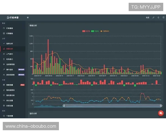Toggle the green bar series in legend
The height and width of the screenshot is (133, 166).
pos(95,31)
